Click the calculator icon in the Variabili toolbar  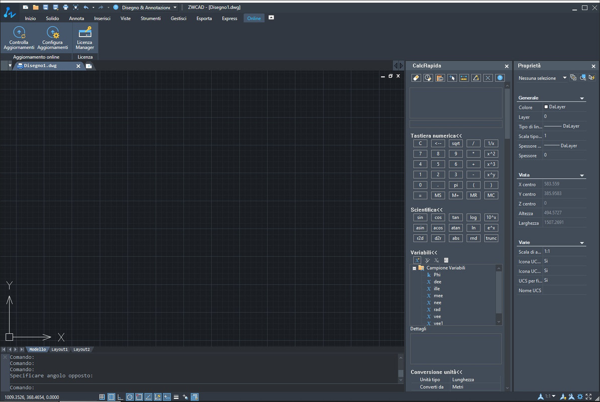point(446,260)
